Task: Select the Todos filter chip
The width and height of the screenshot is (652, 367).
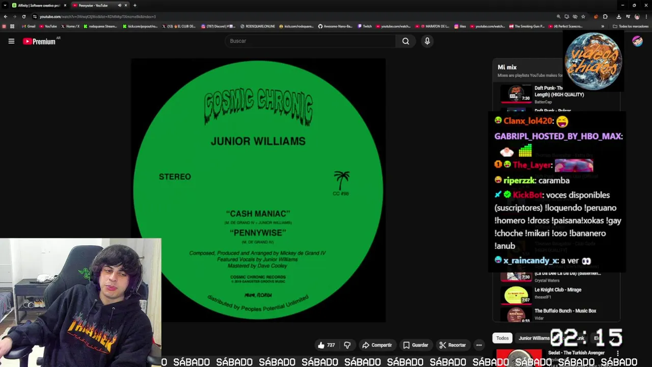Action: point(502,338)
